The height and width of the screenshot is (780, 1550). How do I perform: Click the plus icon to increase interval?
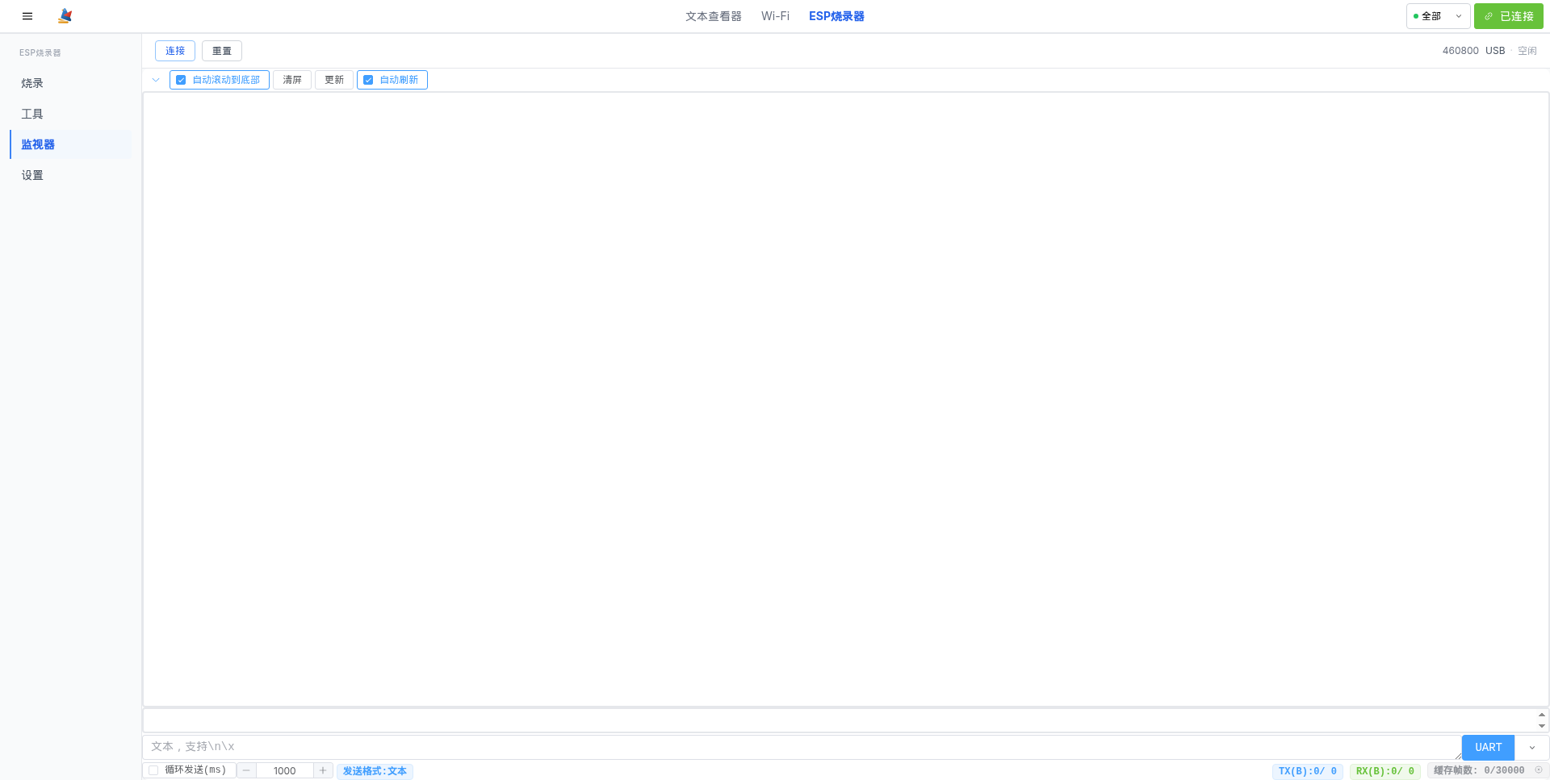pos(323,770)
